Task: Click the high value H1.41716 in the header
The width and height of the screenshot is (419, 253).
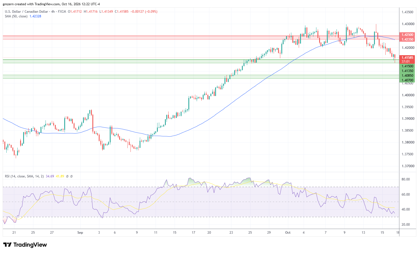Action: click(x=90, y=12)
